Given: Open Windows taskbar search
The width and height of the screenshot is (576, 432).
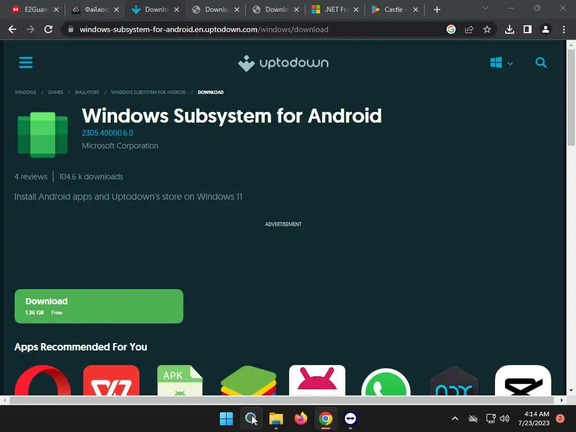Looking at the screenshot, I should coord(251,418).
